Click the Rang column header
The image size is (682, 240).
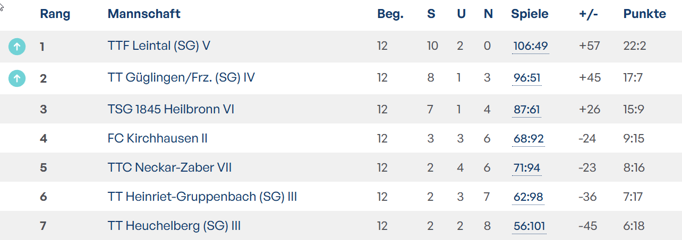pyautogui.click(x=55, y=14)
